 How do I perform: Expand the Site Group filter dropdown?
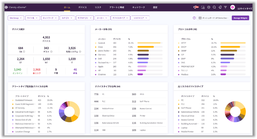click(x=16, y=18)
